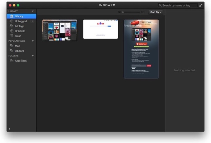
Task: Click the small thumbnail size icon
Action: [x=120, y=12]
